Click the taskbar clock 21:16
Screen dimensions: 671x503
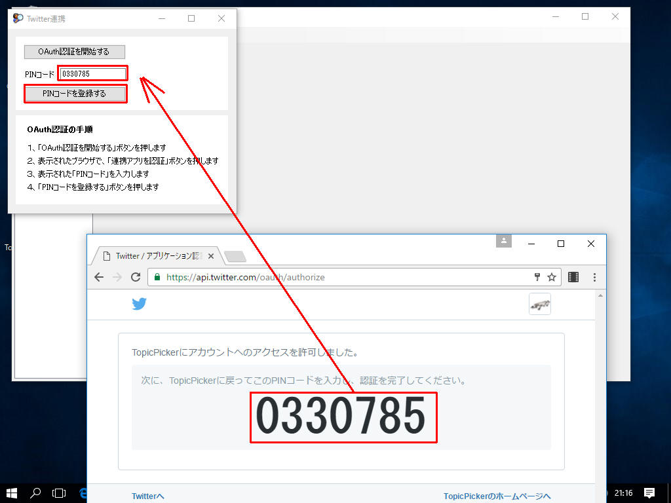pos(624,493)
